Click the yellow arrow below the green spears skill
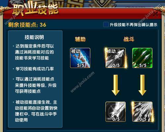165x132 pixels. click(143, 85)
